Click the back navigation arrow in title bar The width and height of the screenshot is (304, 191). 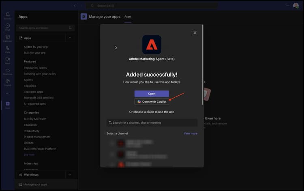75,6
